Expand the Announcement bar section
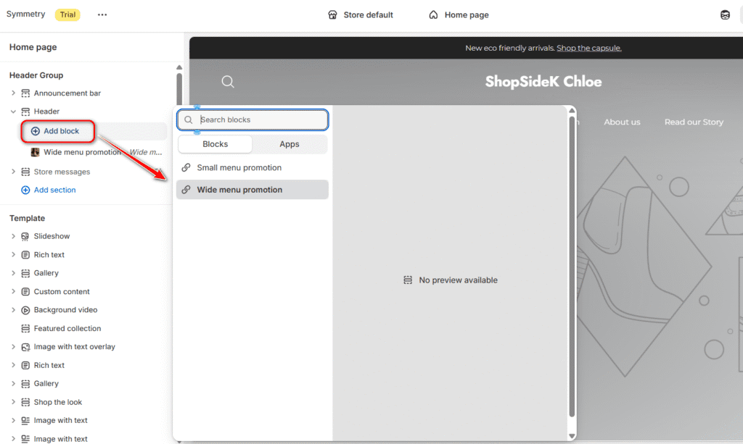The height and width of the screenshot is (444, 743). coord(13,93)
